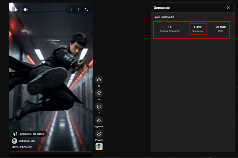Click the 16 likes count in description

pos(170,29)
